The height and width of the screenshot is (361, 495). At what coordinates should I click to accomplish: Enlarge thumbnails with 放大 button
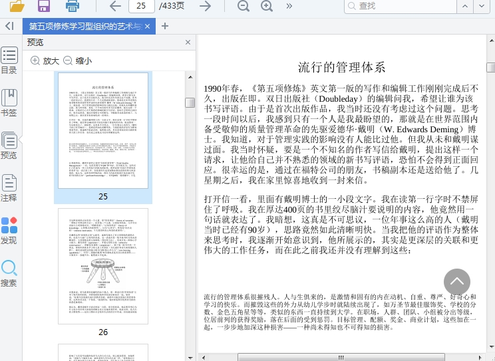45,60
